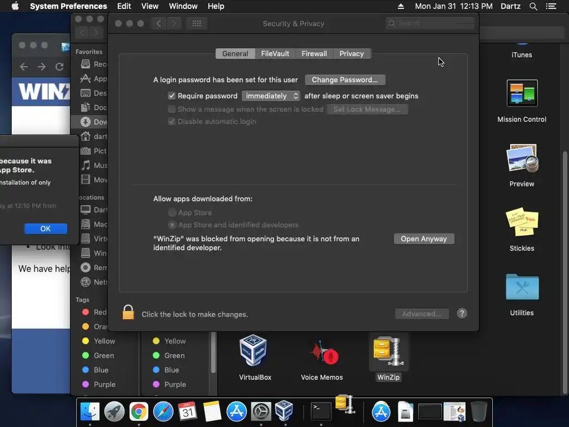Image resolution: width=569 pixels, height=427 pixels.
Task: Open the Window menu
Action: [x=183, y=6]
